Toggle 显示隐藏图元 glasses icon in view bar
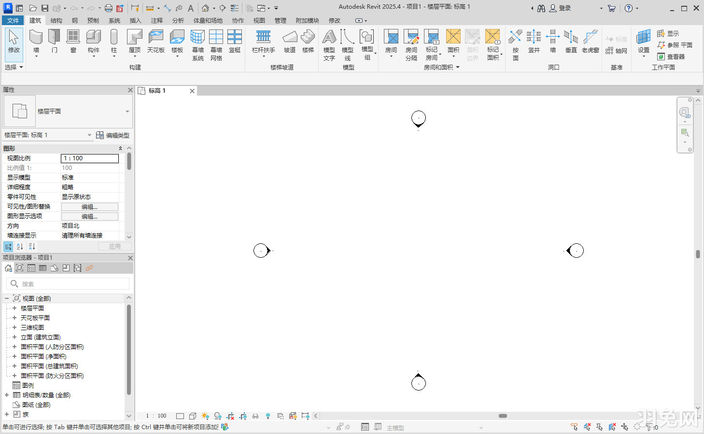The image size is (704, 434). 255,416
